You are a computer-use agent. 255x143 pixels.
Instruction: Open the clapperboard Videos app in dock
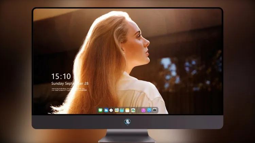[122, 110]
